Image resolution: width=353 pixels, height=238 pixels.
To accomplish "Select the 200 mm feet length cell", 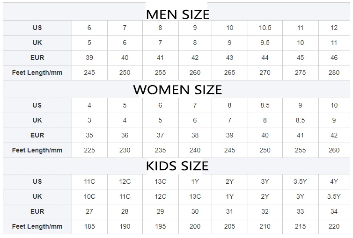I will 195,226.
